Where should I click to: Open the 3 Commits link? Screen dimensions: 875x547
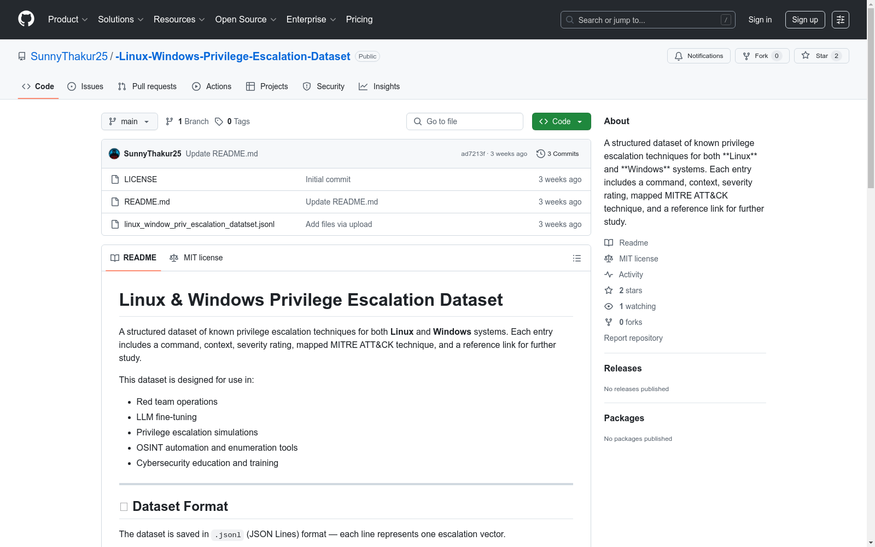click(x=558, y=154)
